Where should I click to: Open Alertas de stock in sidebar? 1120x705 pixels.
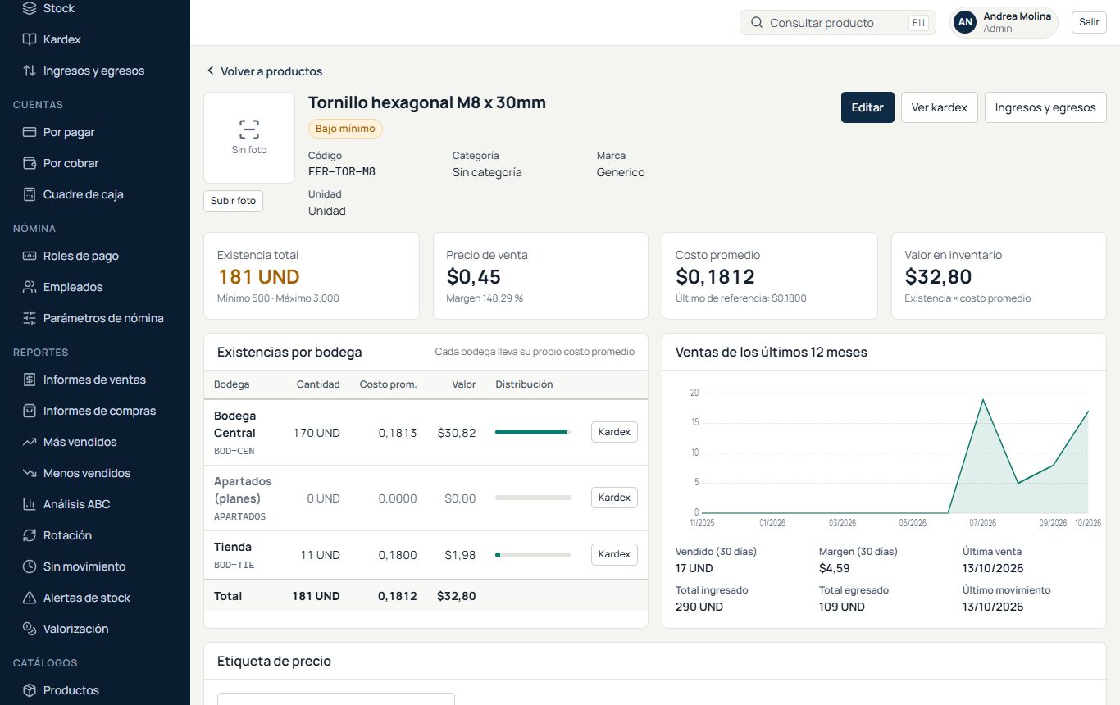tap(95, 598)
